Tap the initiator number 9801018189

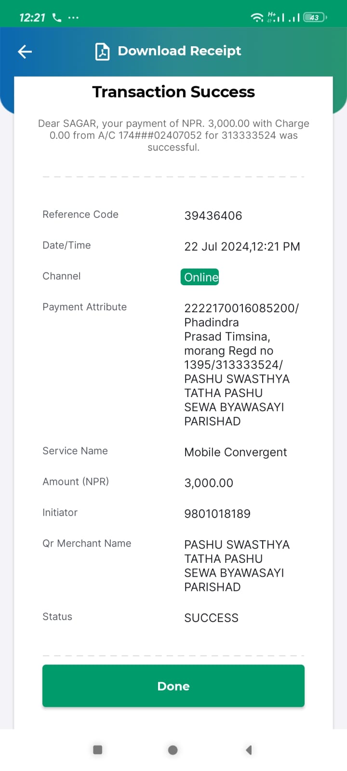(x=217, y=514)
